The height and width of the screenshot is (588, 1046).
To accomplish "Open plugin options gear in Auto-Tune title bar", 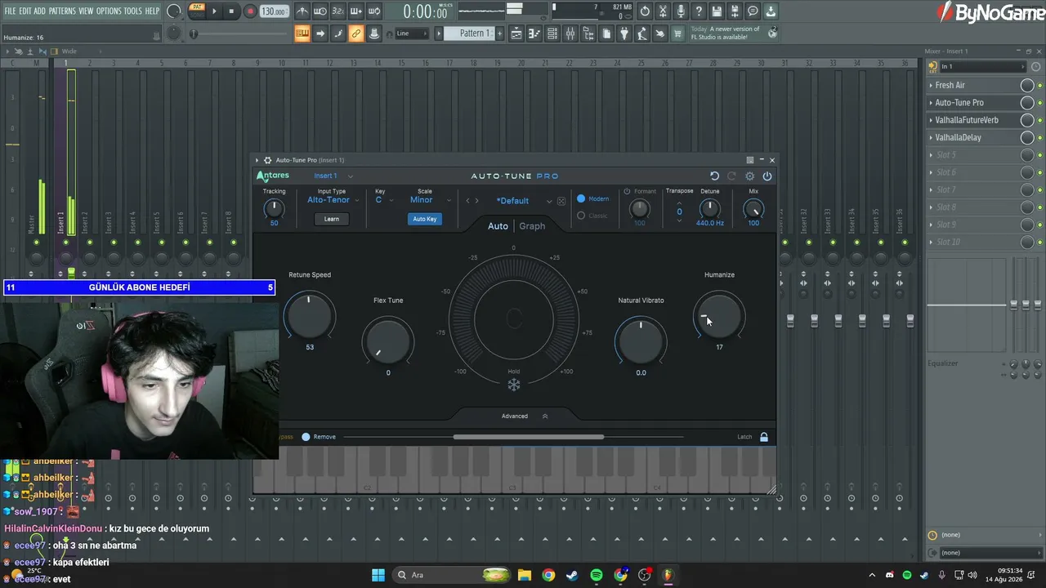I will 267,160.
